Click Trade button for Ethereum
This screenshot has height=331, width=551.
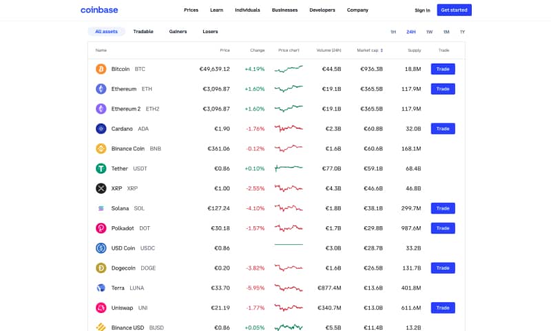coord(443,89)
